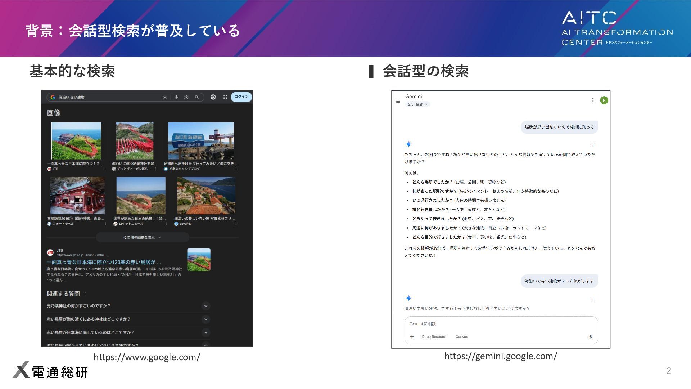Select Deep Research in Gemini prompt bar
Image resolution: width=691 pixels, height=389 pixels.
coord(434,337)
